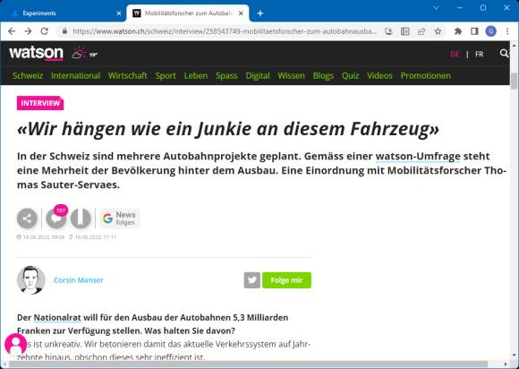
Task: Open the Blogs section
Action: coord(323,75)
